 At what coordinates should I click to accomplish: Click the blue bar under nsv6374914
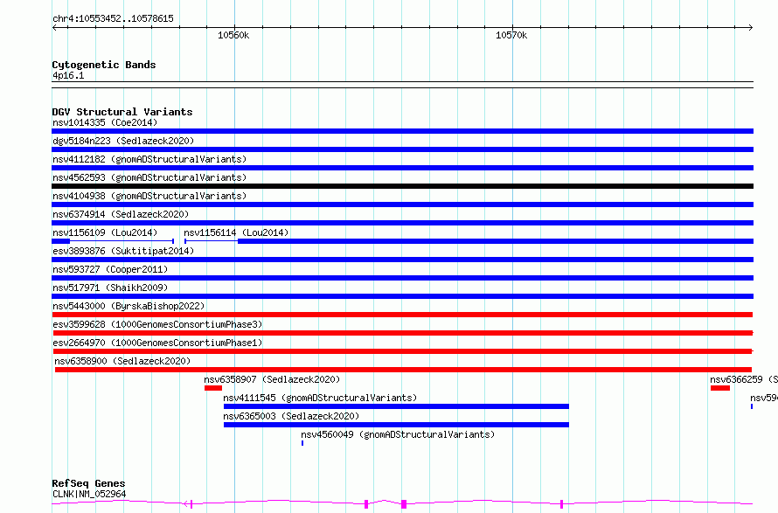click(402, 223)
